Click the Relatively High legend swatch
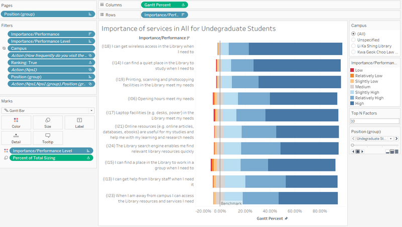Viewport: 402px width, 227px height. (352, 98)
